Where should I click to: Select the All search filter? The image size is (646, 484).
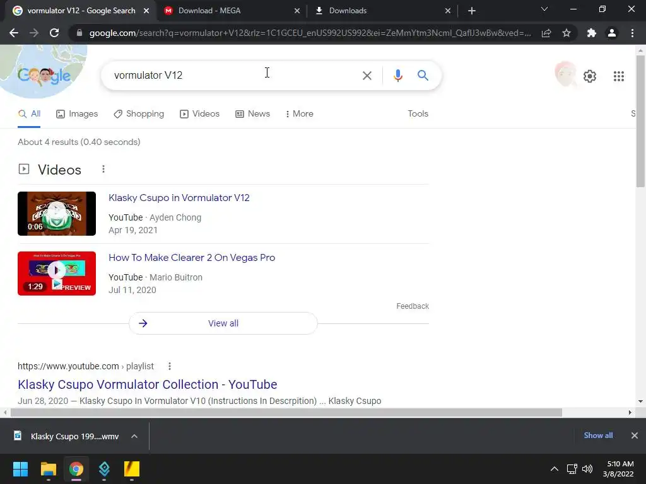[29, 114]
